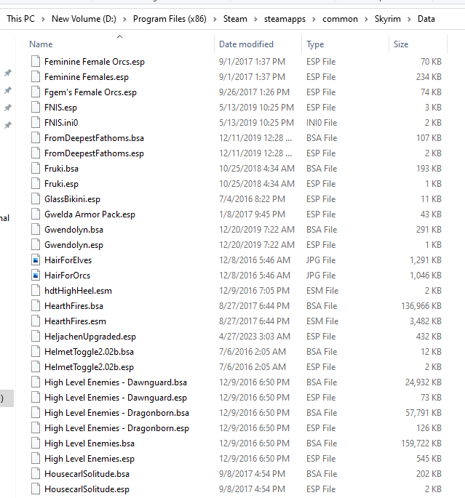The image size is (465, 498).
Task: Open the This PC breadcrumb location
Action: coord(20,19)
